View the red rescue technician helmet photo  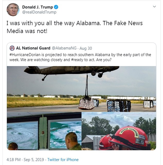pyautogui.click(x=119, y=131)
